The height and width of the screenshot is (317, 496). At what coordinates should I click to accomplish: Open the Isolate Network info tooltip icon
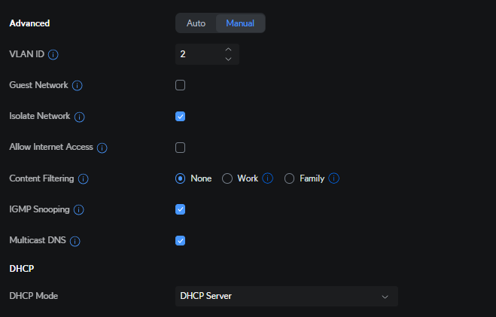click(79, 117)
